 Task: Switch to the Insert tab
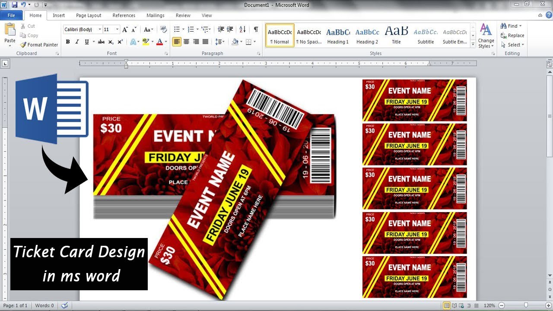(59, 15)
